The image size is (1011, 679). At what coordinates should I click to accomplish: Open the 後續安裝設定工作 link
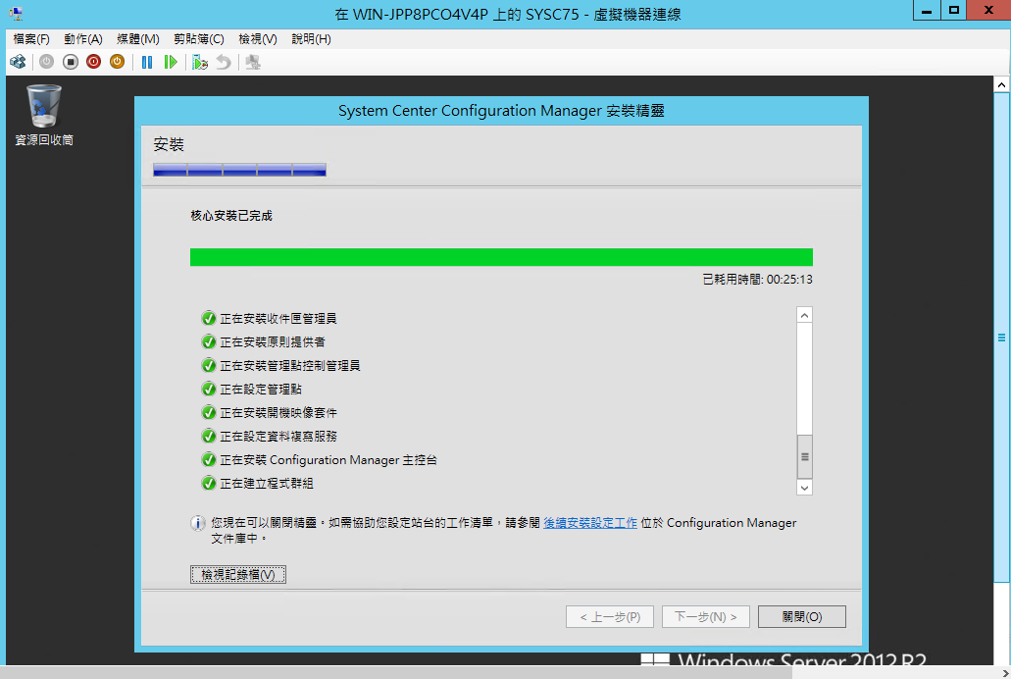point(590,523)
